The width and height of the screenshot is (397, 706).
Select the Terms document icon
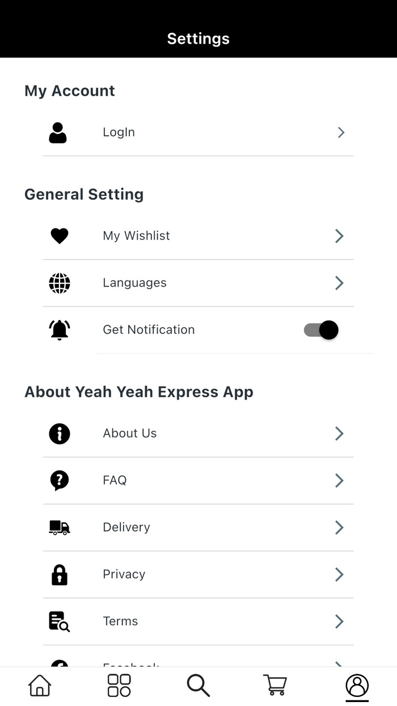tap(59, 621)
